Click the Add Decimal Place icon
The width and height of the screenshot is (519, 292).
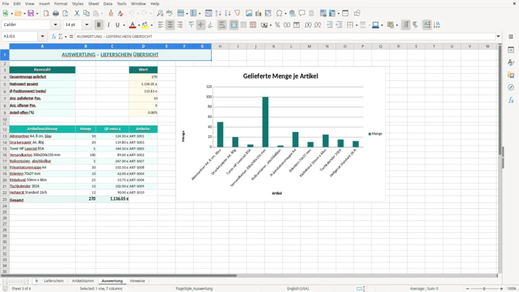[308, 25]
